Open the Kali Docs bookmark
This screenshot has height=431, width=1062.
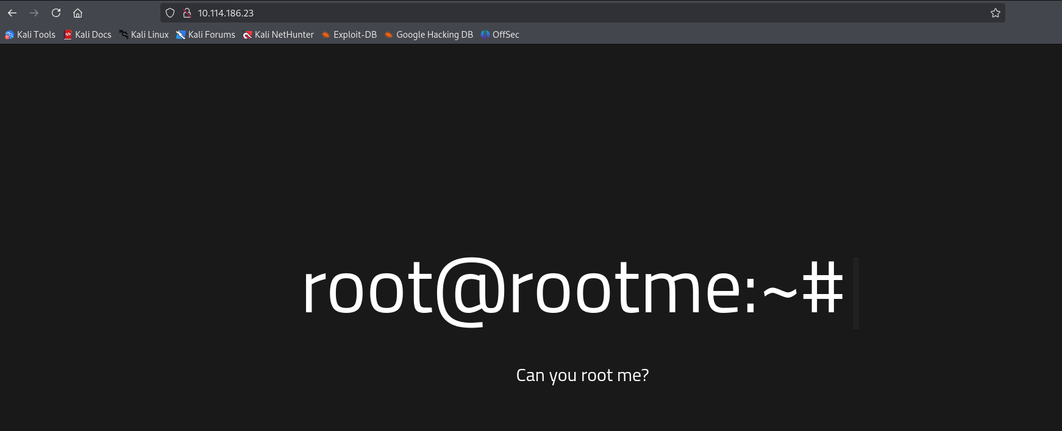coord(88,35)
